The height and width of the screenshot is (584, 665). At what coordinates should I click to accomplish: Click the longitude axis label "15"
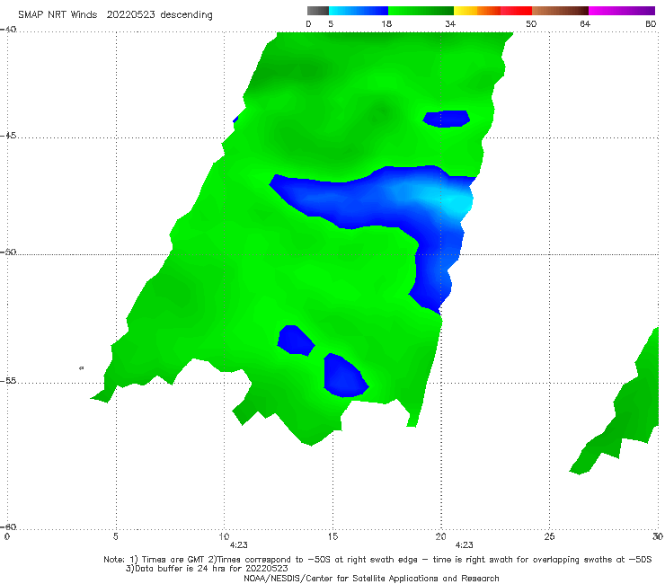(332, 536)
